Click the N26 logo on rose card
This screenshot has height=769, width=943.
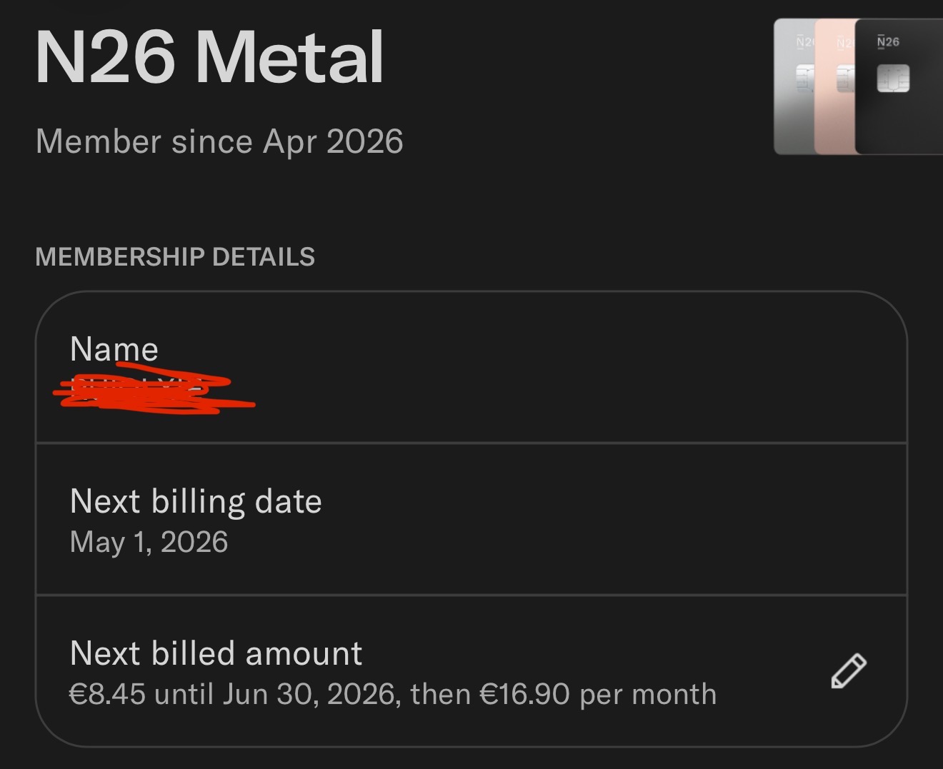(845, 42)
